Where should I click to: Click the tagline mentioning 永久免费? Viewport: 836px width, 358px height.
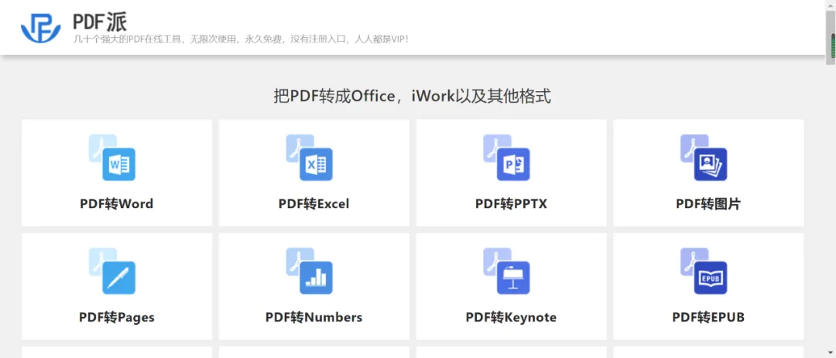(242, 39)
